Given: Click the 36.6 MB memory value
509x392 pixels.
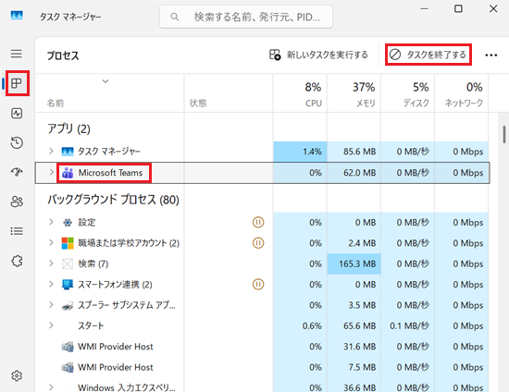Looking at the screenshot, I should [360, 387].
